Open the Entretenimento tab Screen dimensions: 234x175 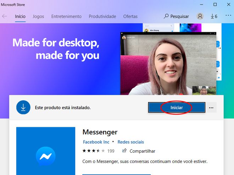(x=66, y=16)
